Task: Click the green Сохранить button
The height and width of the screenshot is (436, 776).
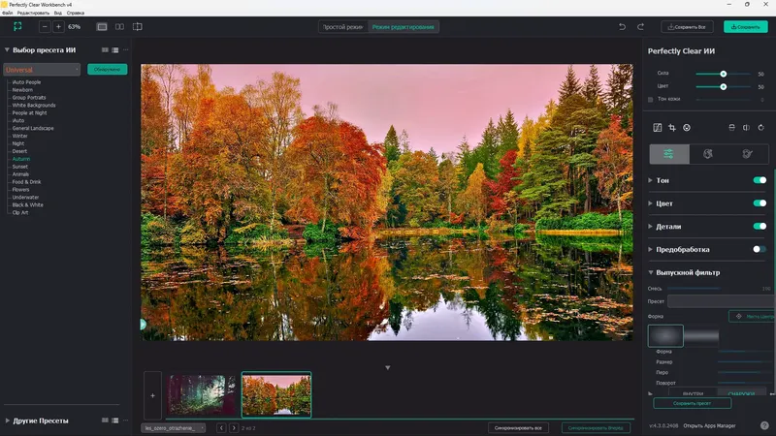Action: (x=745, y=27)
